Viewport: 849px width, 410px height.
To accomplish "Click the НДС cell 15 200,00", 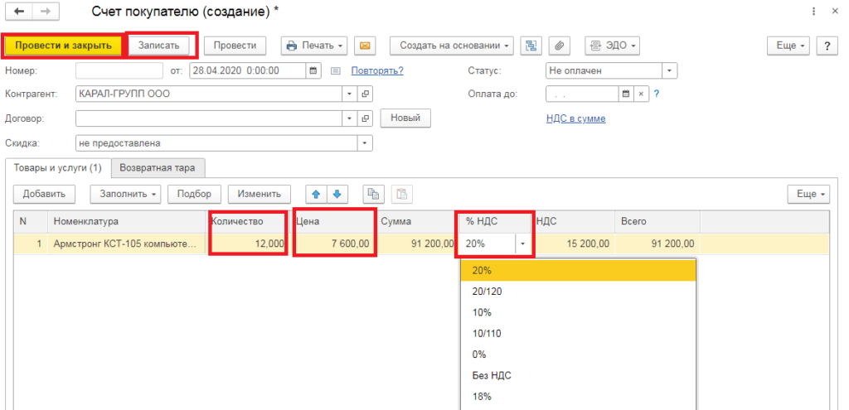I will click(x=574, y=244).
